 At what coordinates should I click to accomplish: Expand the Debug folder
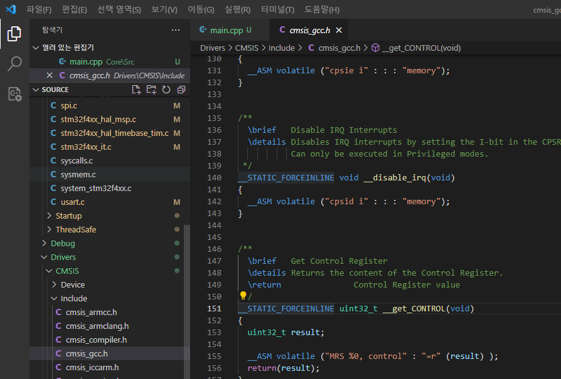(62, 243)
